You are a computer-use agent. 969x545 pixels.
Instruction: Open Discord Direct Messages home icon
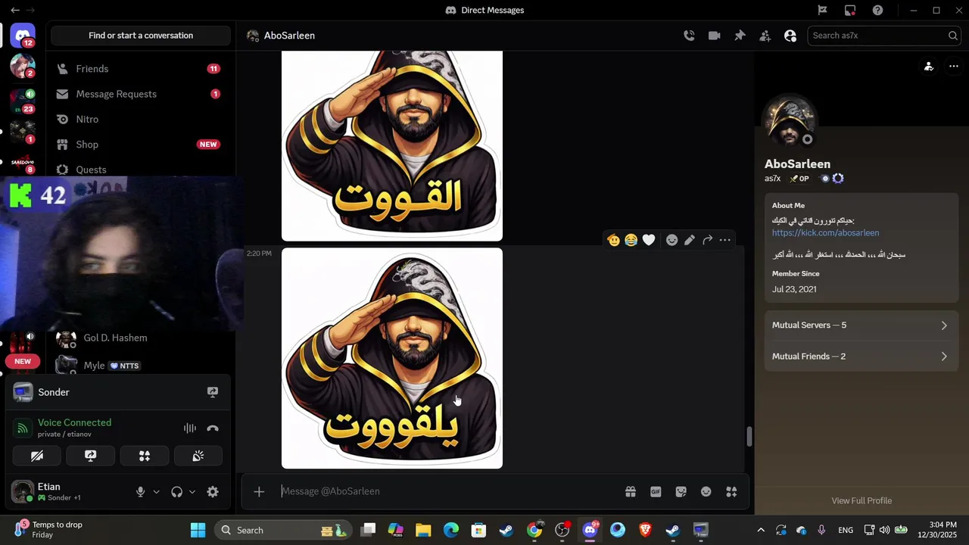pos(23,36)
